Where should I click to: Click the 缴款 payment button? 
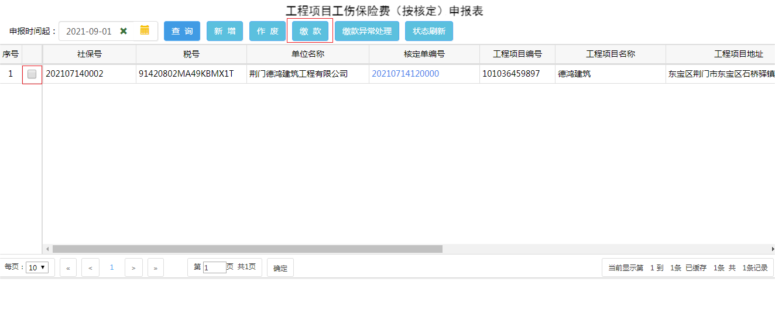pos(310,31)
